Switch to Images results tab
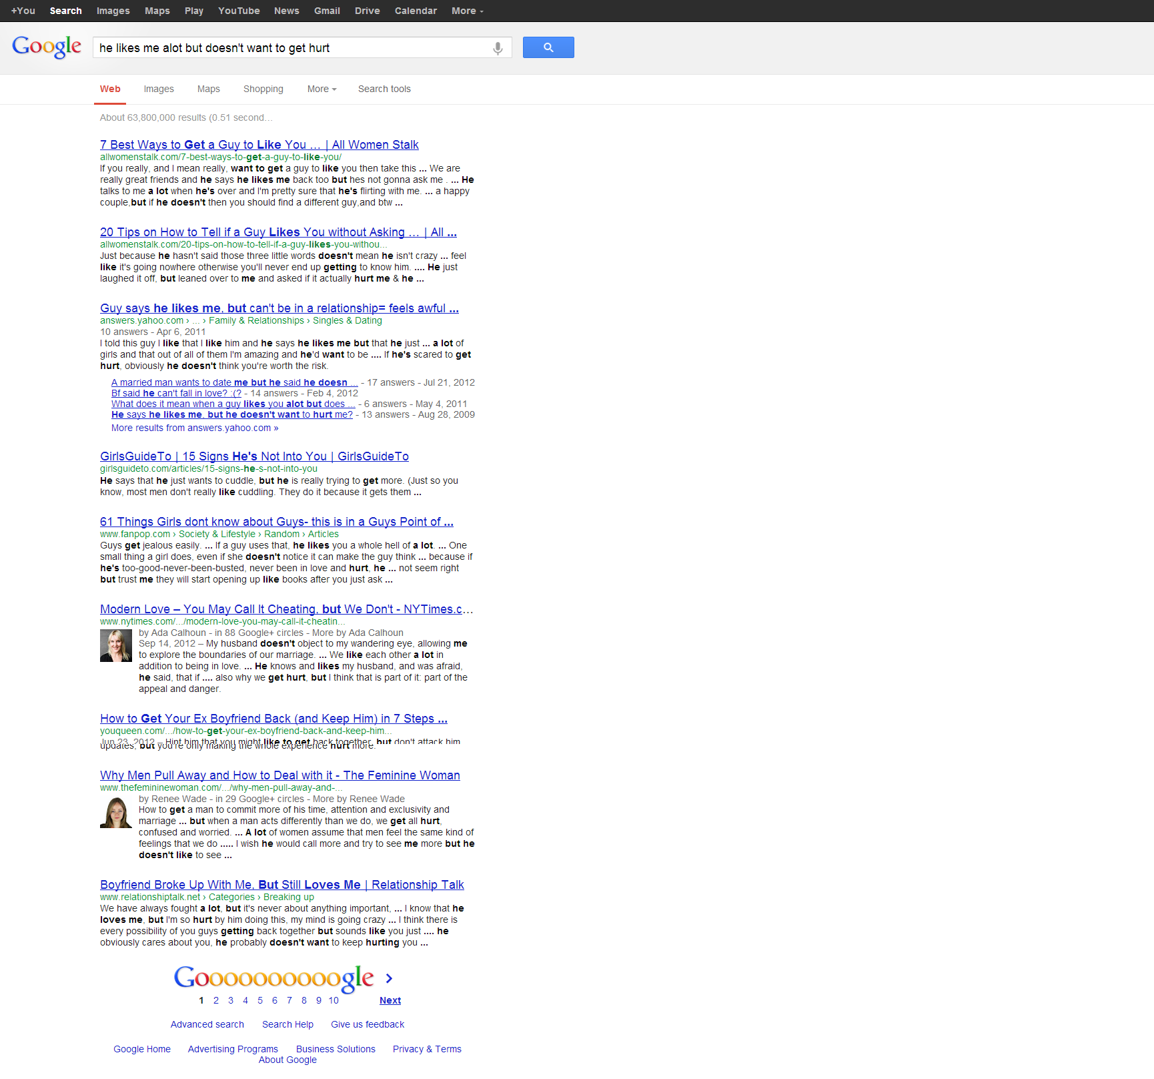The height and width of the screenshot is (1079, 1154). [x=159, y=89]
